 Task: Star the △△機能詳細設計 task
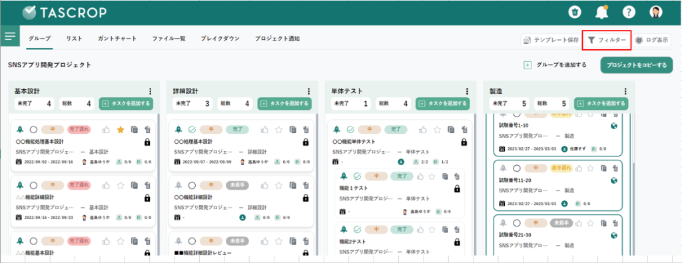pos(121,185)
